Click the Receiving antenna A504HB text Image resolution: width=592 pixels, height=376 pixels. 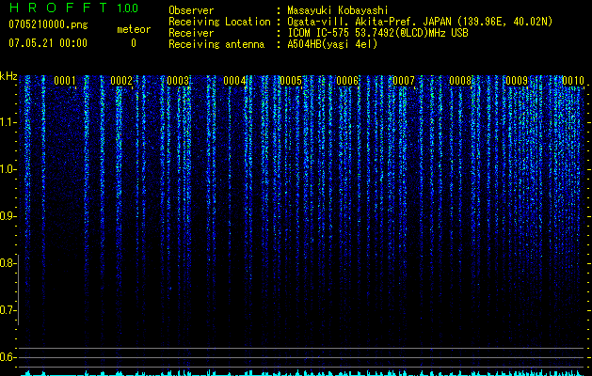[332, 44]
